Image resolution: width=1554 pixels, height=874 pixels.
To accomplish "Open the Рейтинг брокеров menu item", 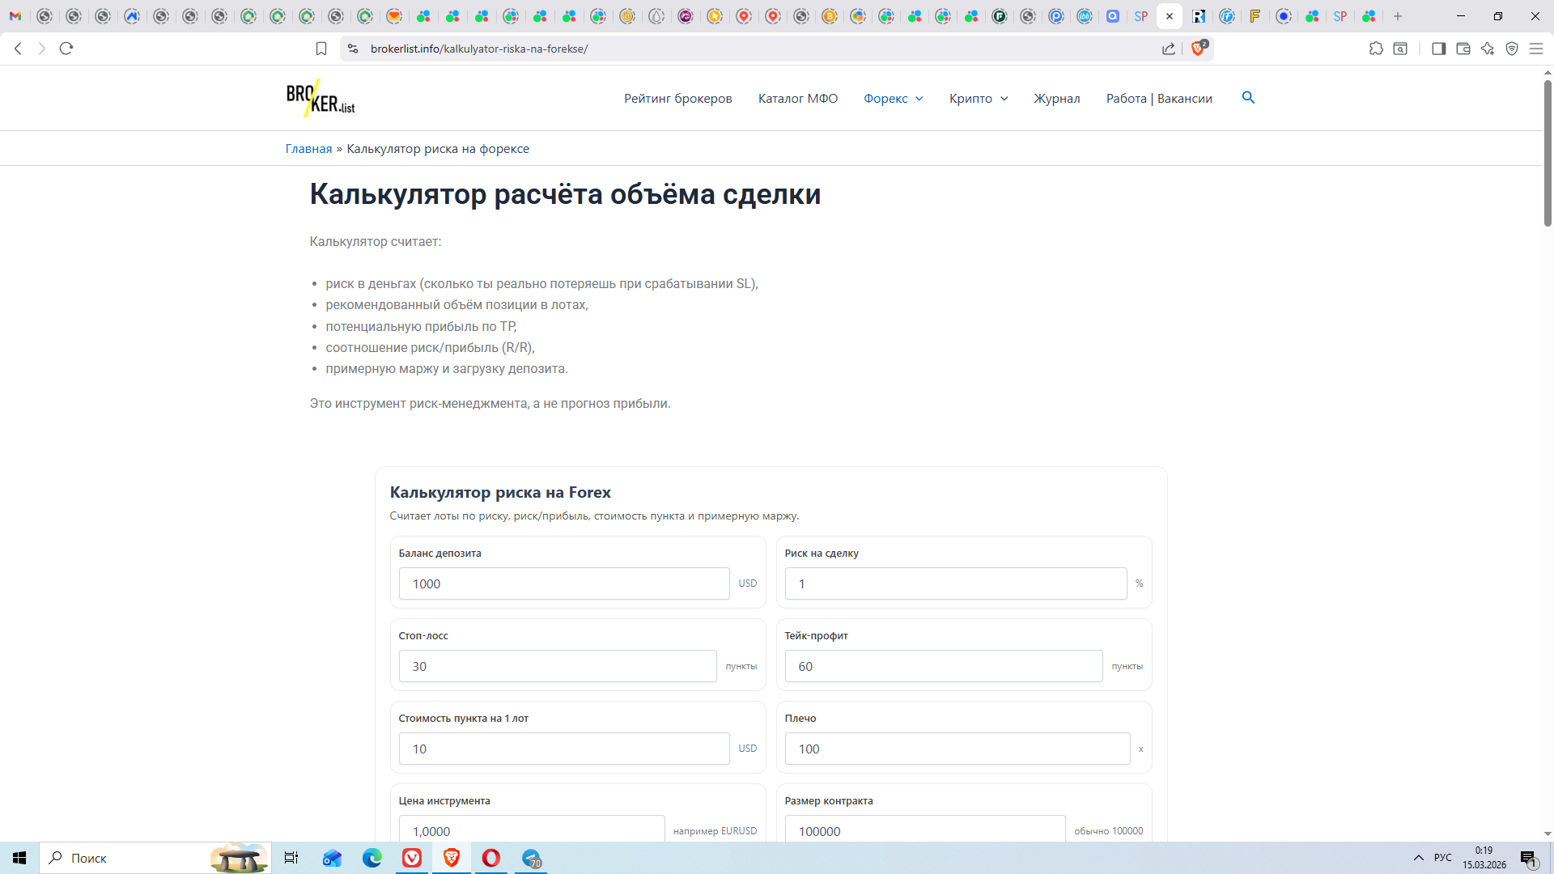I will 677,98.
